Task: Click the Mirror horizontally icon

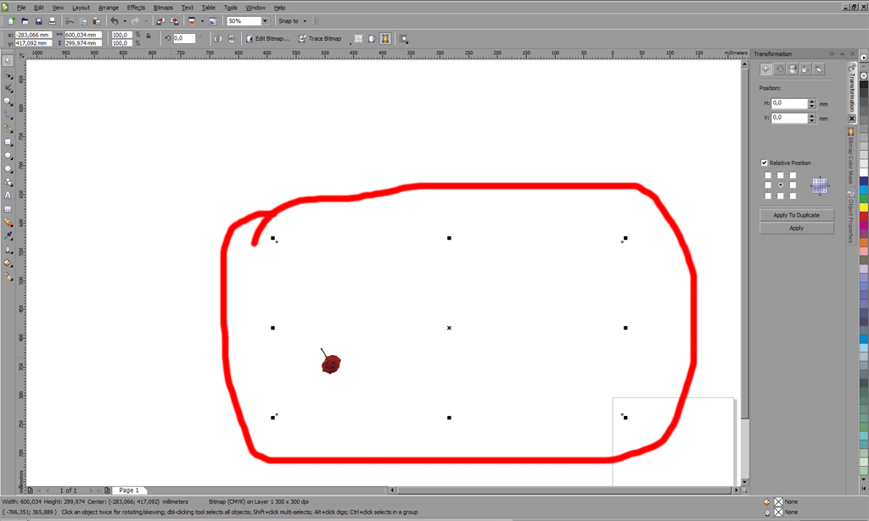Action: click(x=218, y=39)
